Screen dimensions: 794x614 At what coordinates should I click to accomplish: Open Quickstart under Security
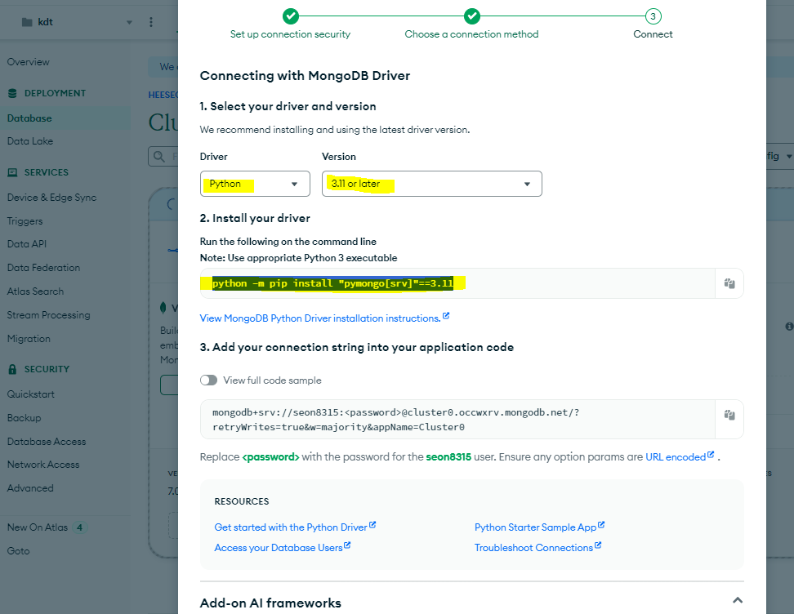[31, 394]
